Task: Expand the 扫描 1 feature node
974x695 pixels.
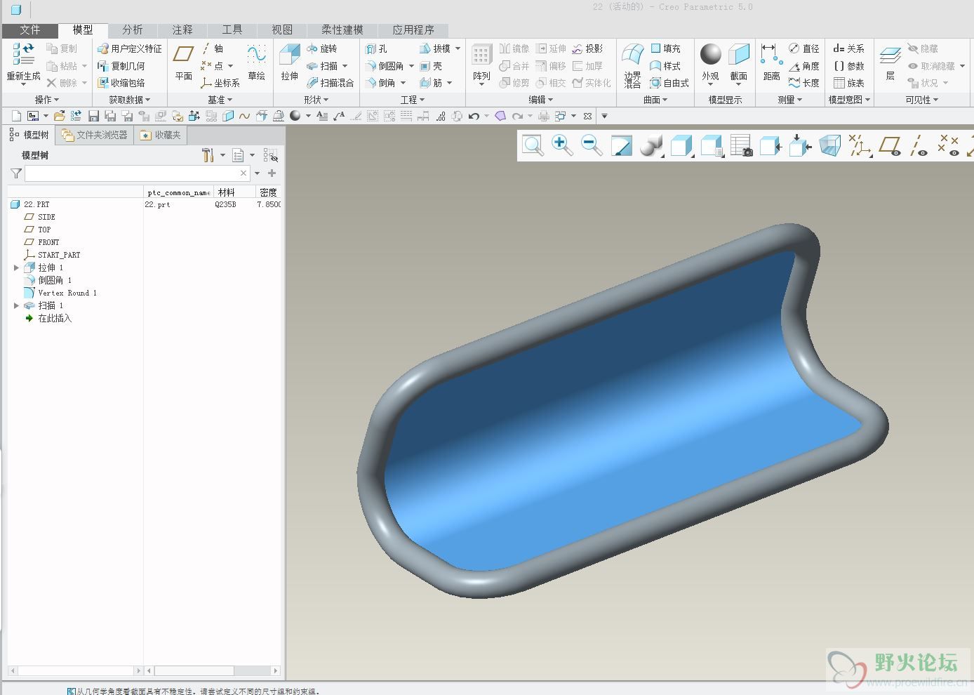Action: click(x=16, y=305)
